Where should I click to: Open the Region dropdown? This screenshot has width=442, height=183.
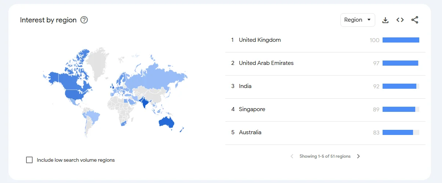click(357, 20)
